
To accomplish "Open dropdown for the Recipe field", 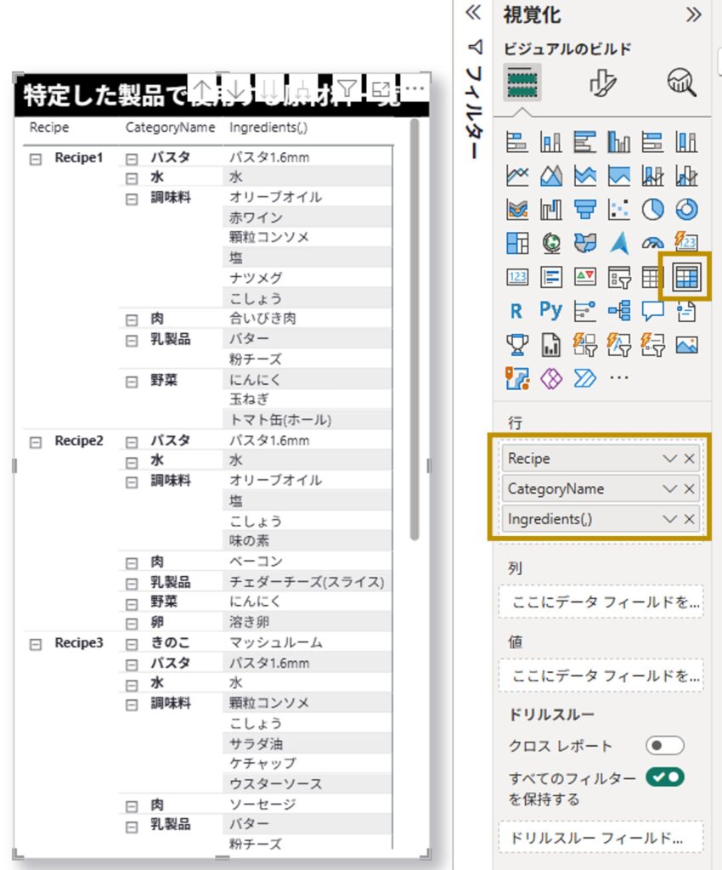I will pos(669,459).
